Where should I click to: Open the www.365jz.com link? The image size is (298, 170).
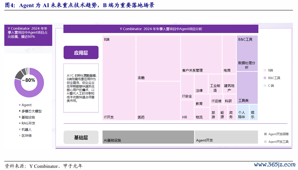275,165
